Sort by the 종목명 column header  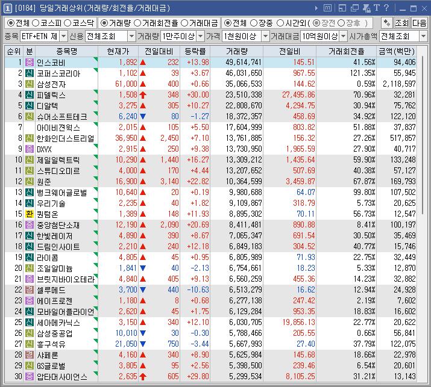66,51
